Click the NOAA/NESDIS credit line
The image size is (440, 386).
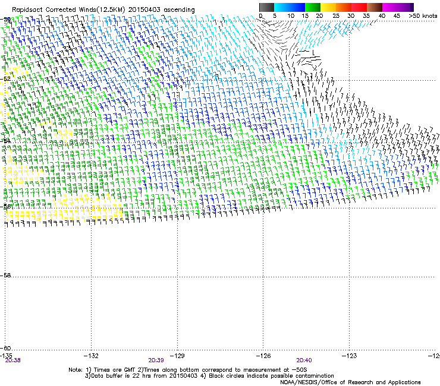coord(350,382)
